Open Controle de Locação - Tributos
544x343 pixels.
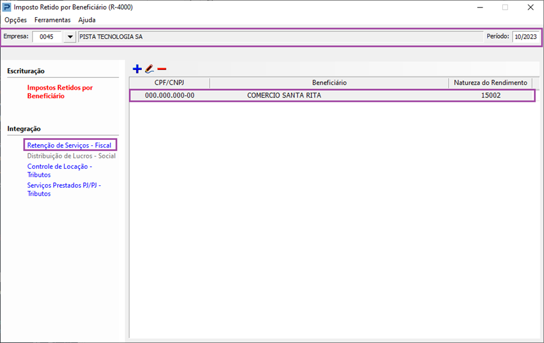(60, 171)
